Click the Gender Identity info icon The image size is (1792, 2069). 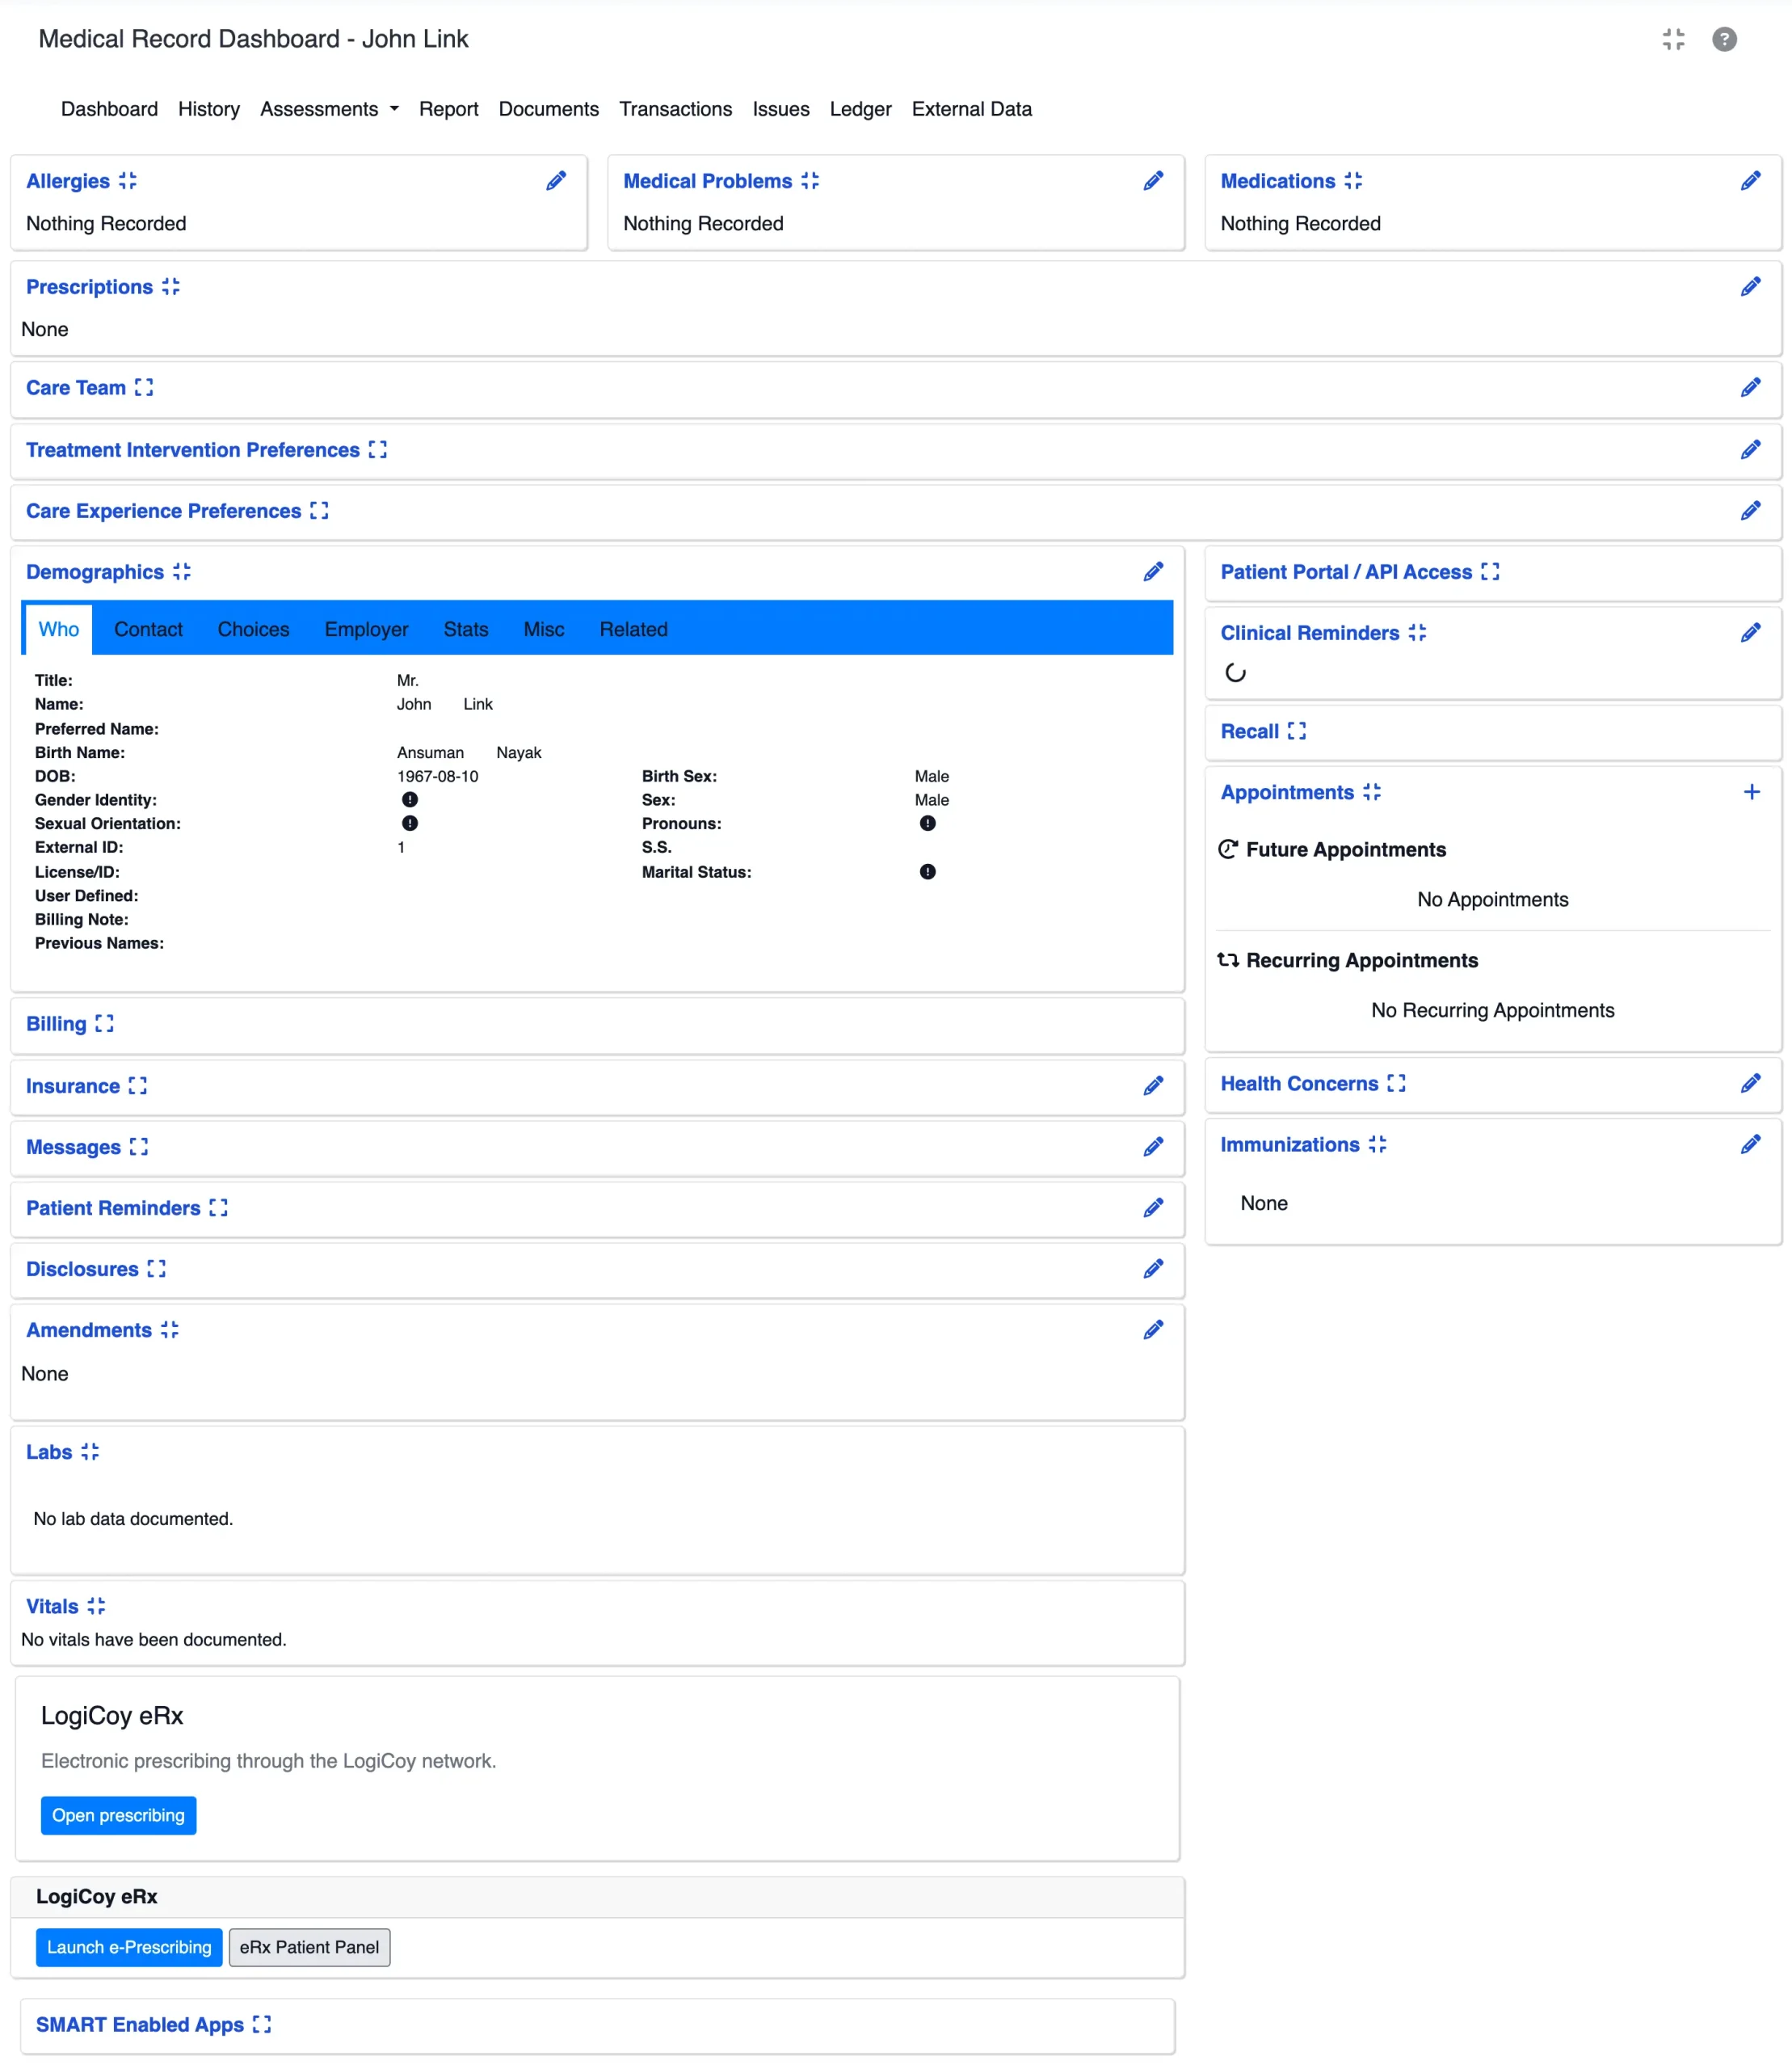(410, 800)
